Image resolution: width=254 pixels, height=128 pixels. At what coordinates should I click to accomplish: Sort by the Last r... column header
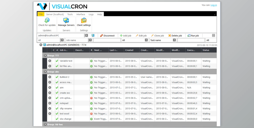click(x=116, y=50)
